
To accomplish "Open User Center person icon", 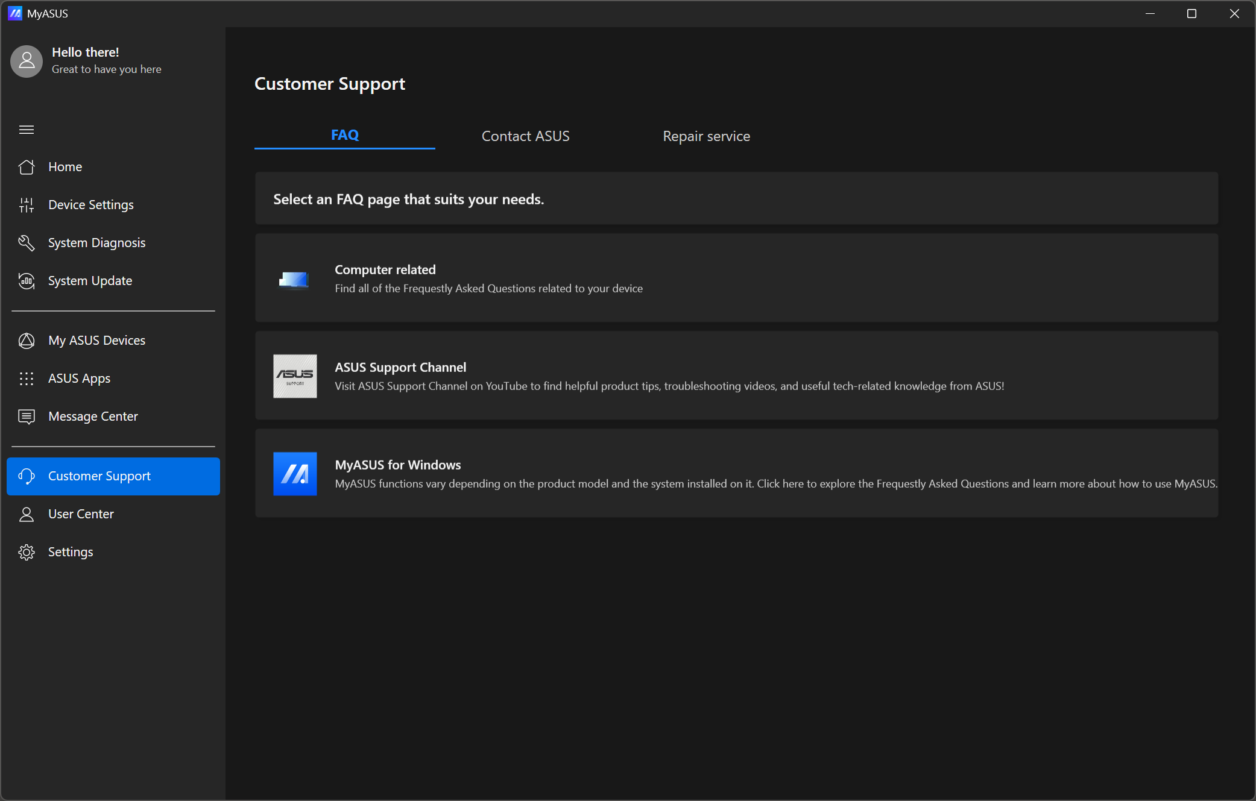I will tap(26, 514).
